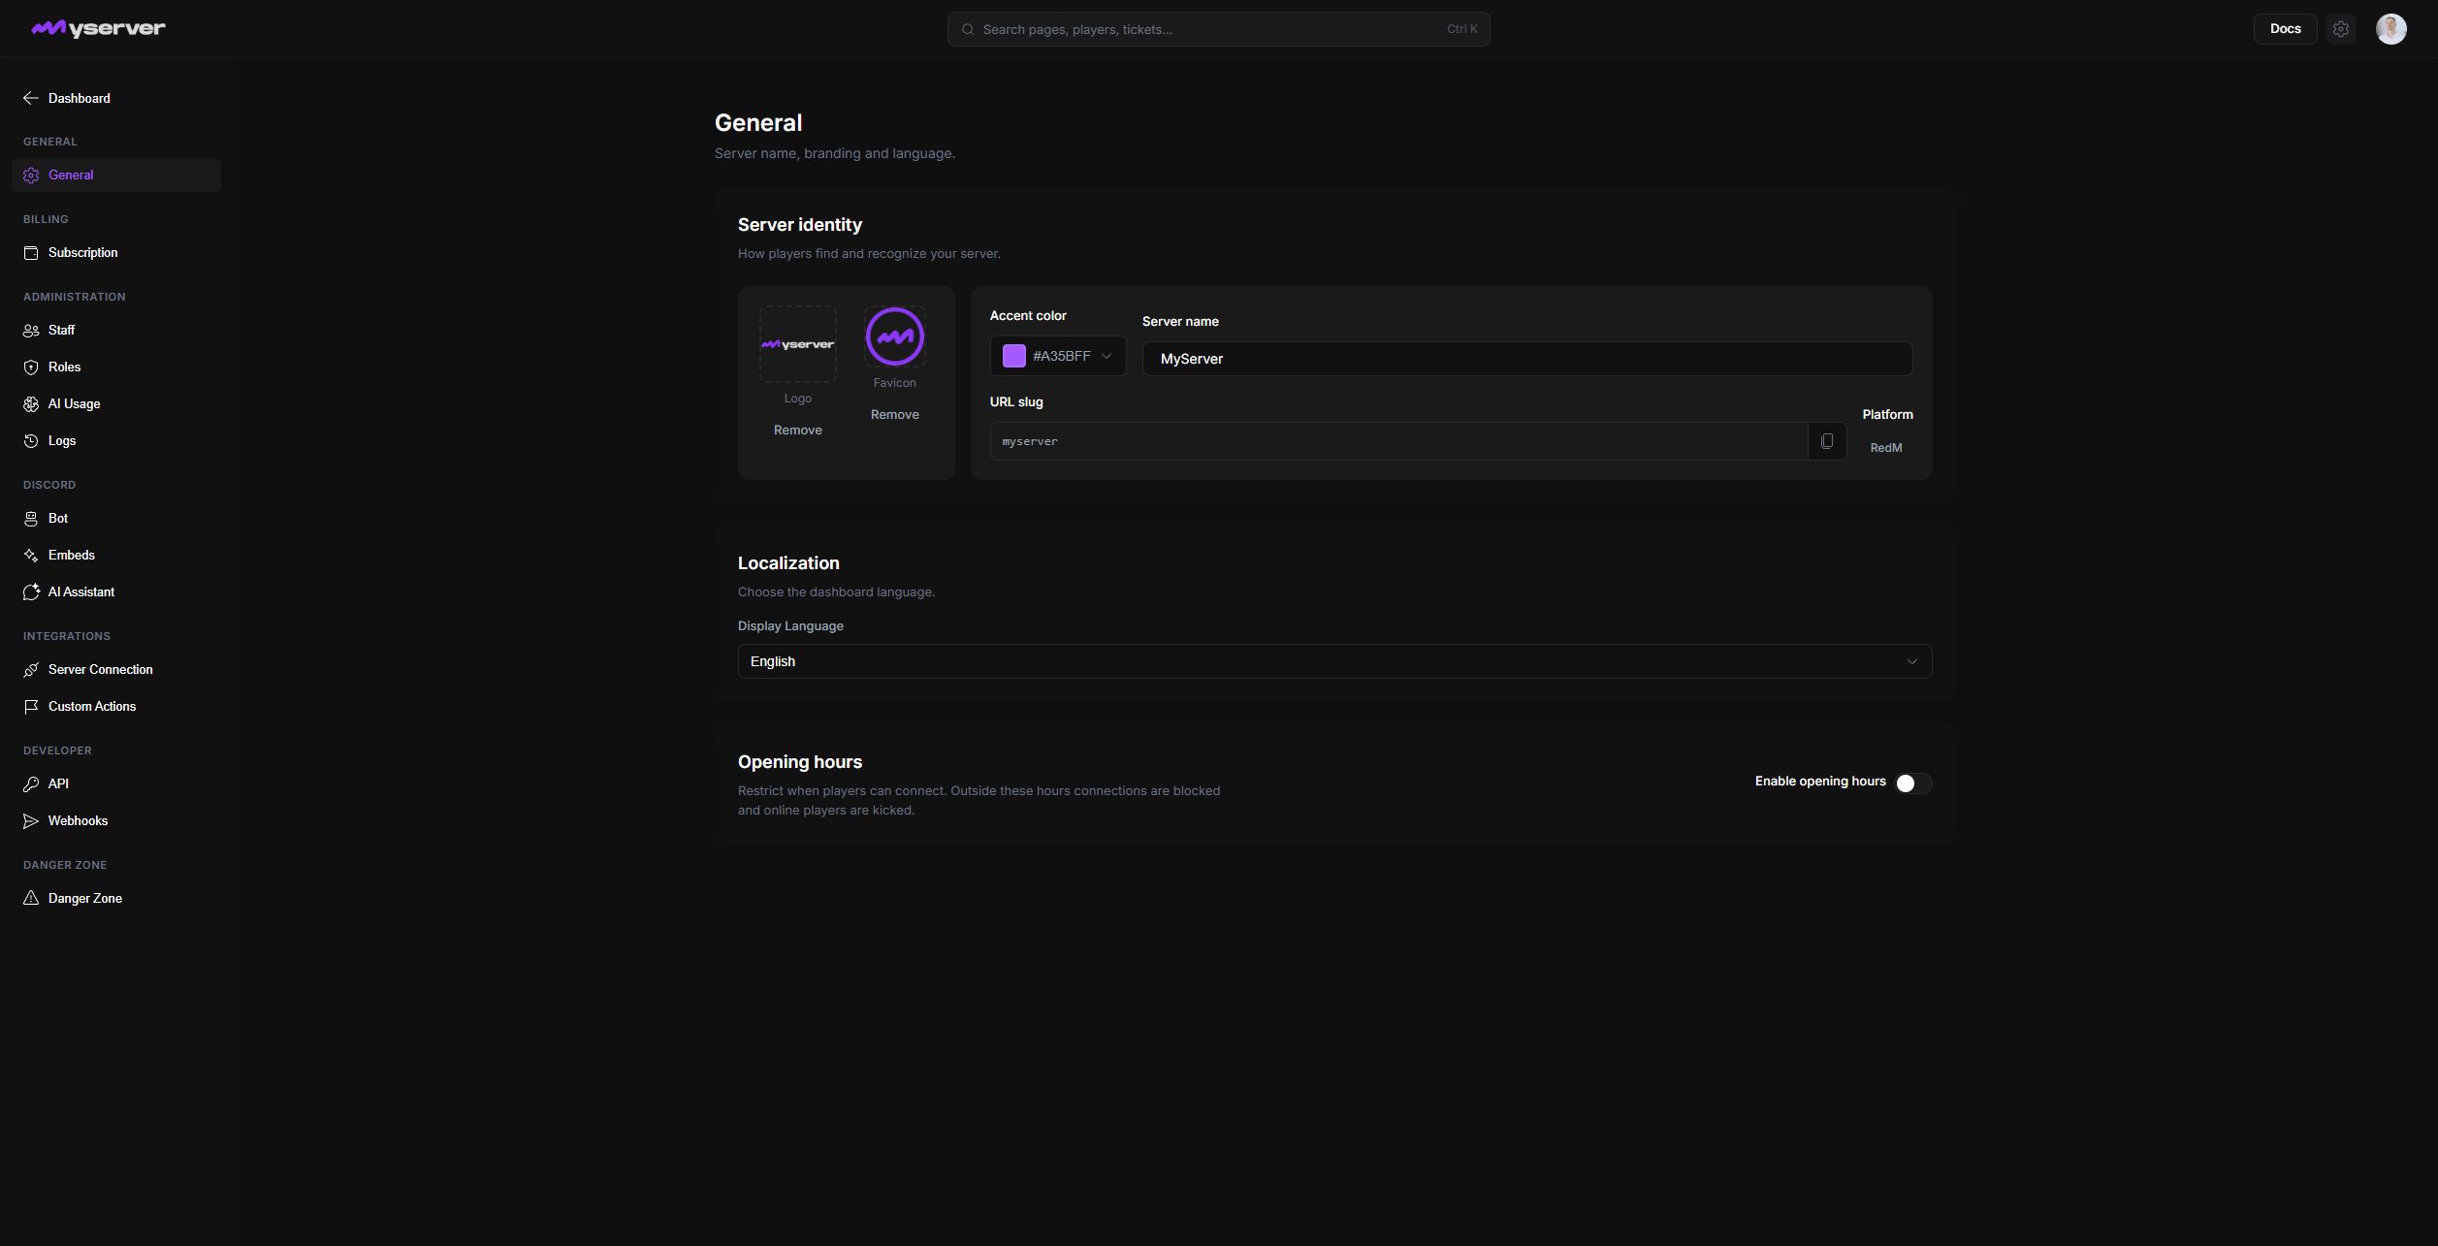
Task: Click the Bot icon under Discord
Action: pos(31,519)
